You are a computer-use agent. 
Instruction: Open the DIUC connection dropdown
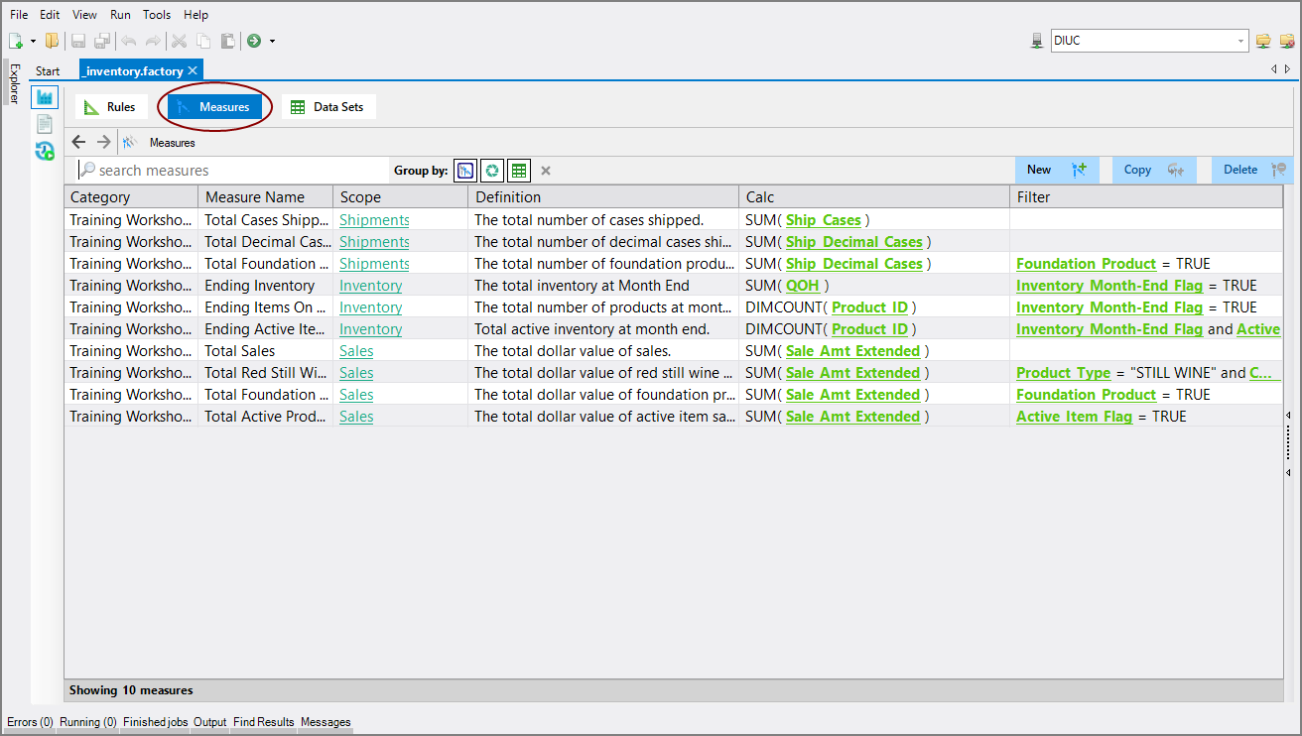click(1241, 41)
